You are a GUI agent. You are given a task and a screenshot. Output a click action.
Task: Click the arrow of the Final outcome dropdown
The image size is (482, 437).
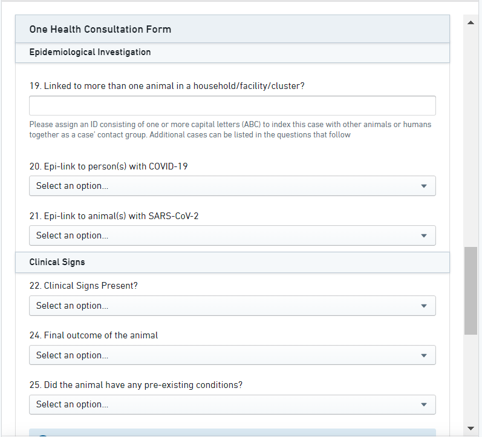tap(423, 355)
